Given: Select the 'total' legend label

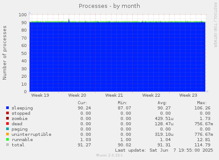Looking at the screenshot, I should coord(18,145).
